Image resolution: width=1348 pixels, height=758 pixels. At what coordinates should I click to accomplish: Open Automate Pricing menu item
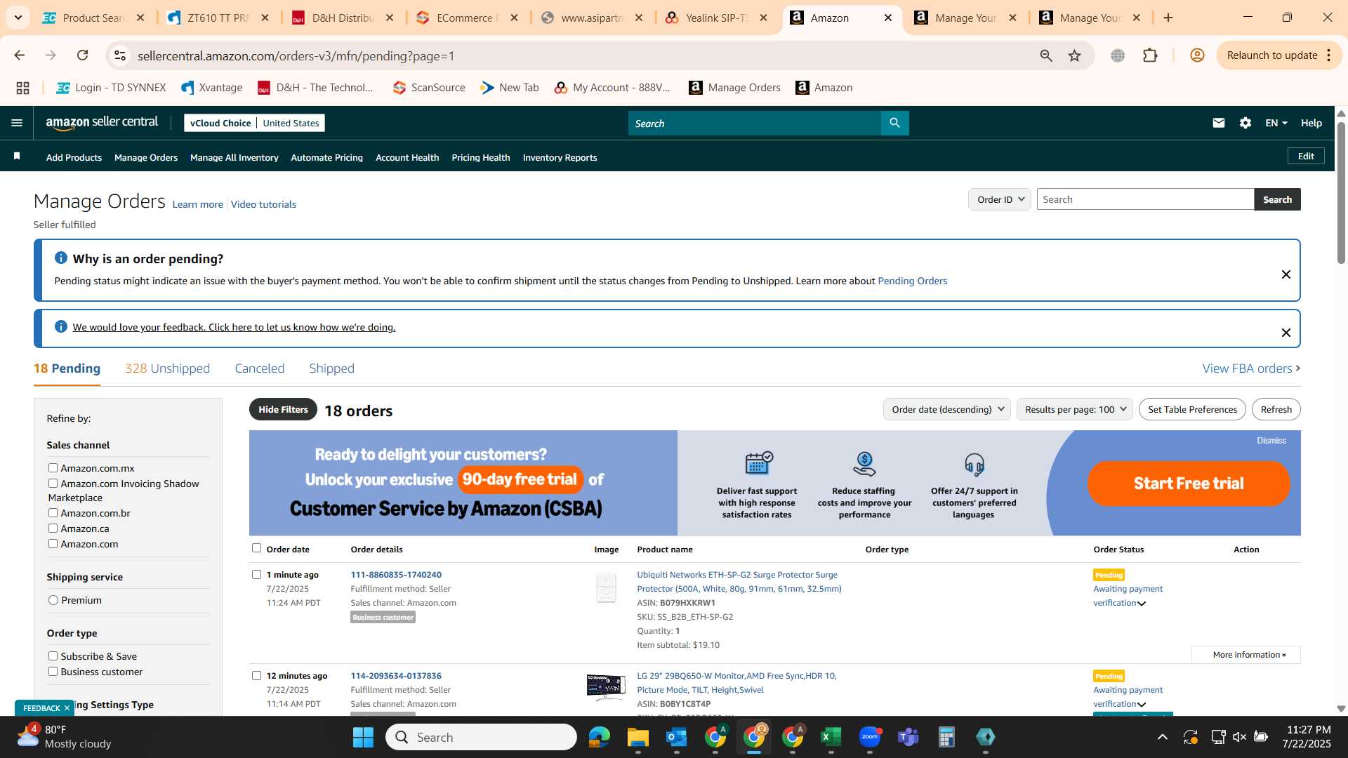(x=326, y=157)
